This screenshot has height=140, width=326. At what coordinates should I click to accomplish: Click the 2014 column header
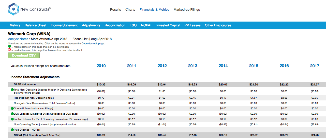point(223,66)
